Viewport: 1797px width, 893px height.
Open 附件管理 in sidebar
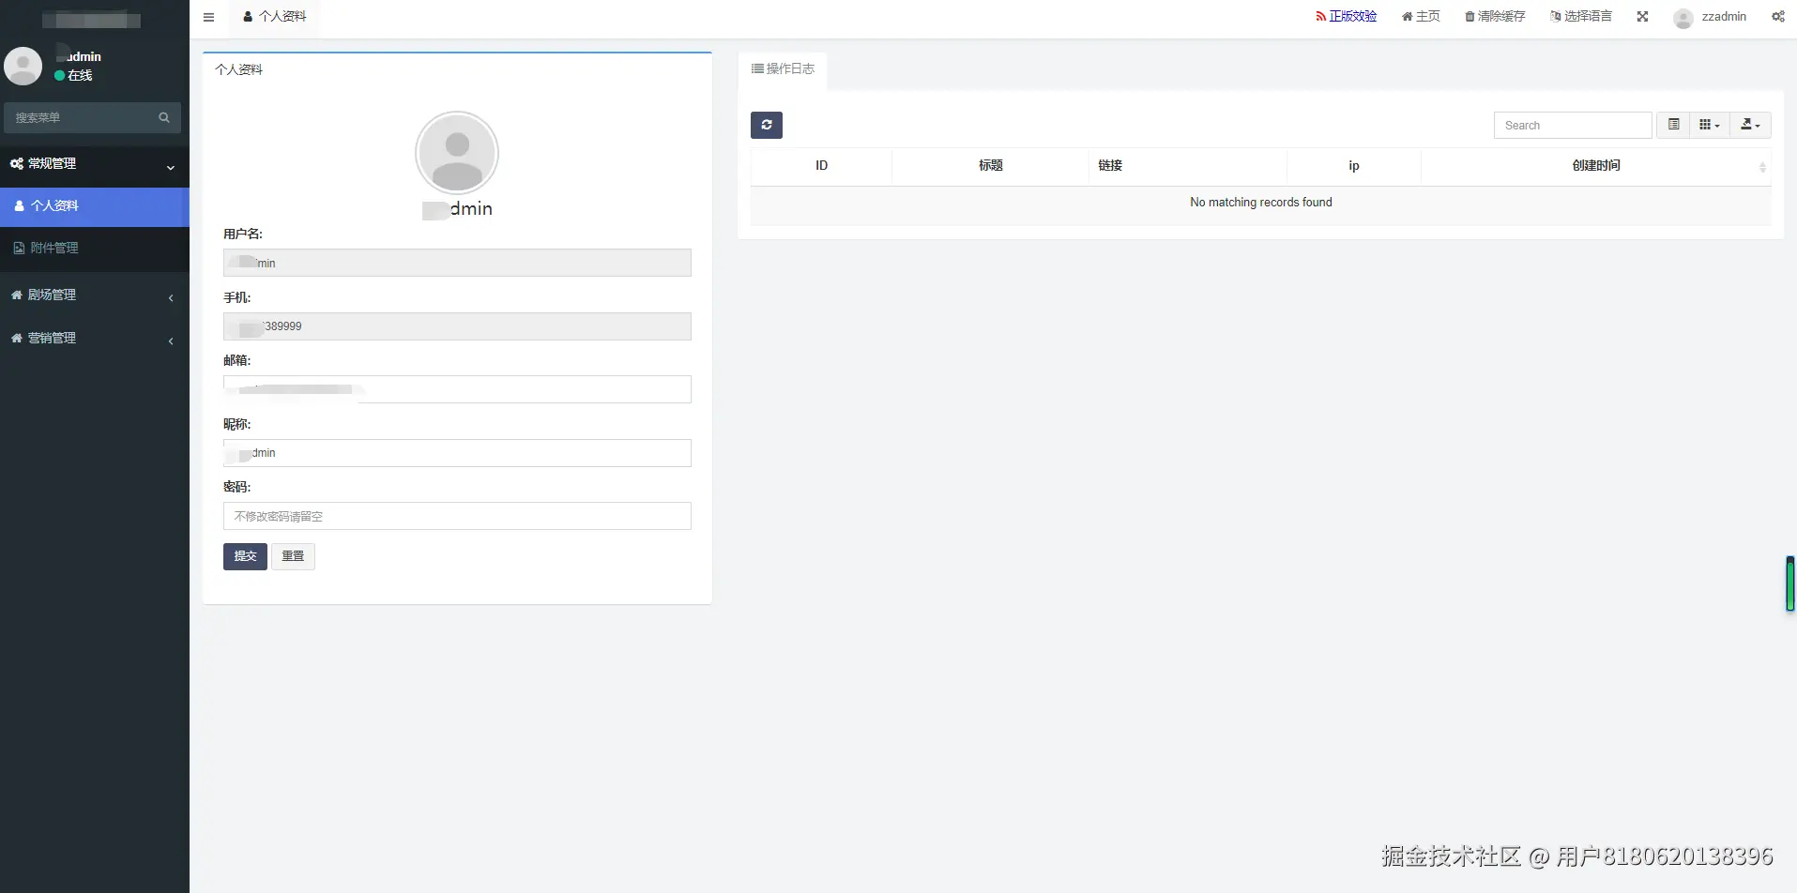(95, 249)
